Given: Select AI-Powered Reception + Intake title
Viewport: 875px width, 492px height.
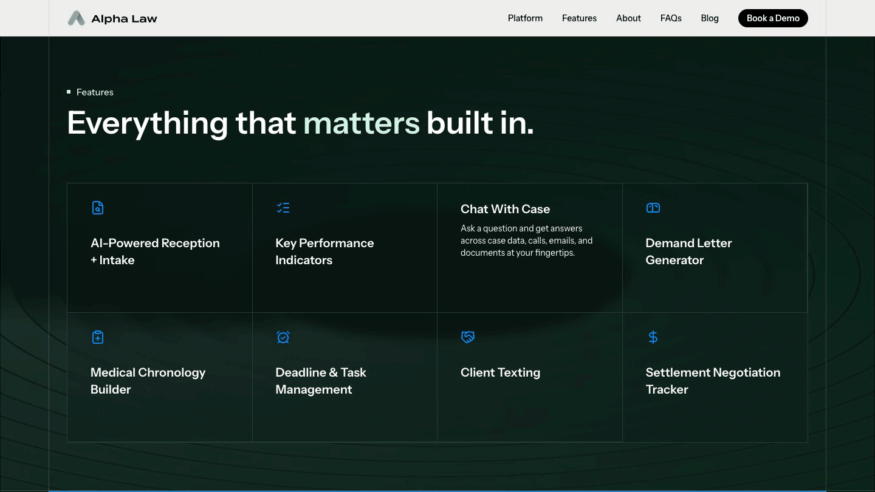Looking at the screenshot, I should 155,251.
